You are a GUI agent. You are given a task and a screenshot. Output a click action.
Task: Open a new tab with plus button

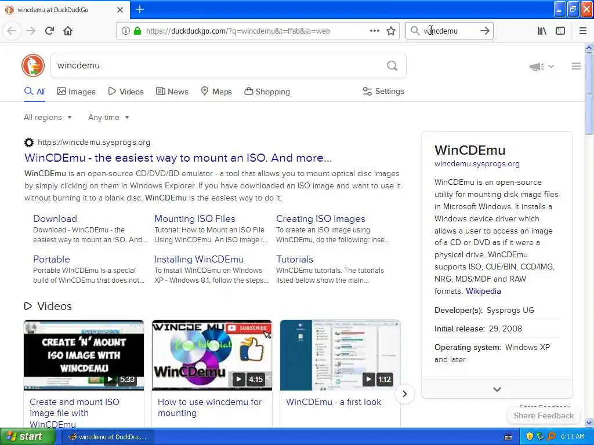(x=139, y=9)
